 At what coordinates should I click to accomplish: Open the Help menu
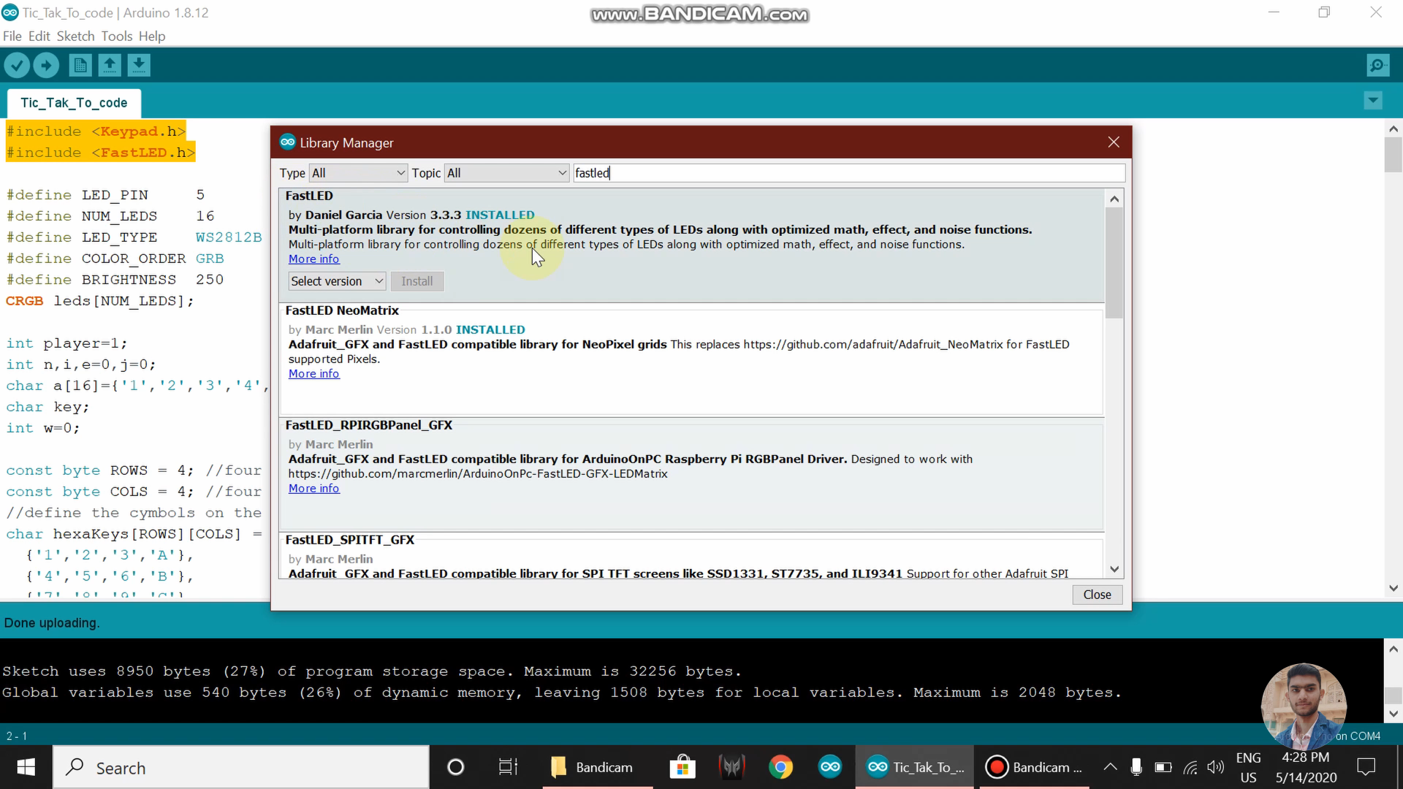point(152,36)
